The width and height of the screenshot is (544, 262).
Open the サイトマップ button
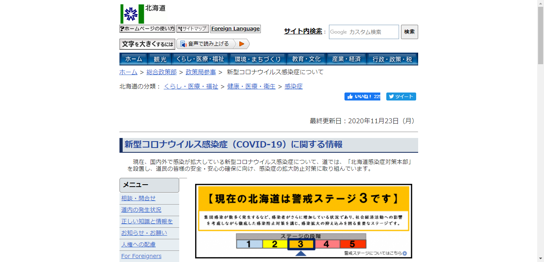(193, 29)
